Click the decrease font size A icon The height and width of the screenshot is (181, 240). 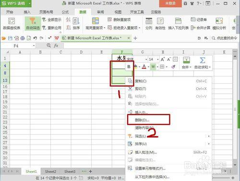pos(169,59)
